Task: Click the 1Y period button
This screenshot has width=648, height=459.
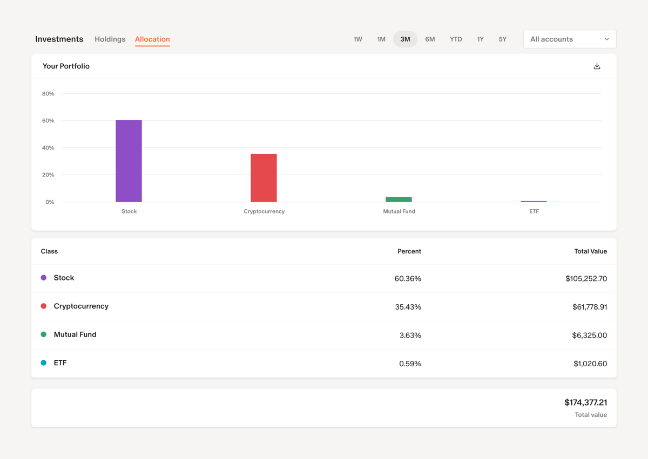Action: 480,39
